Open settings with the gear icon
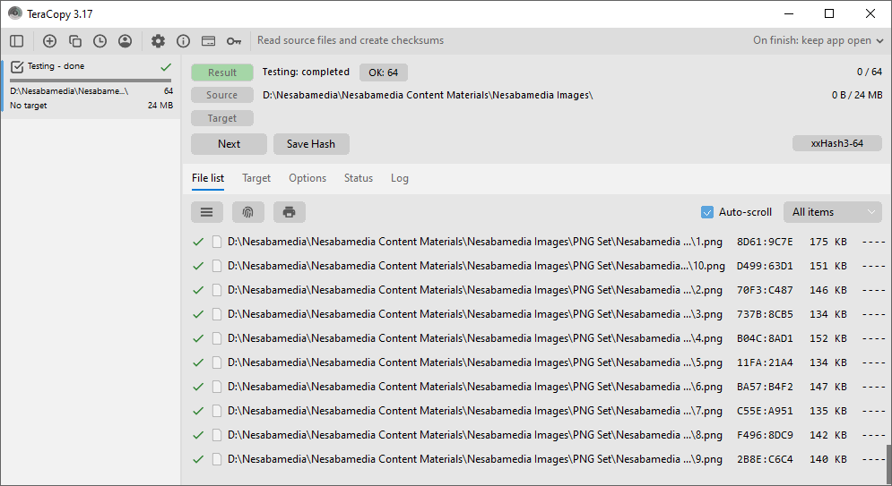This screenshot has height=486, width=892. (x=158, y=40)
